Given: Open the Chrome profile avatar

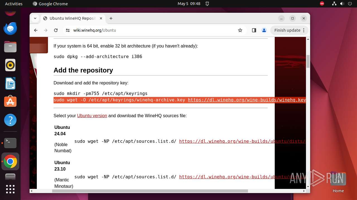Looking at the screenshot, I should [264, 30].
